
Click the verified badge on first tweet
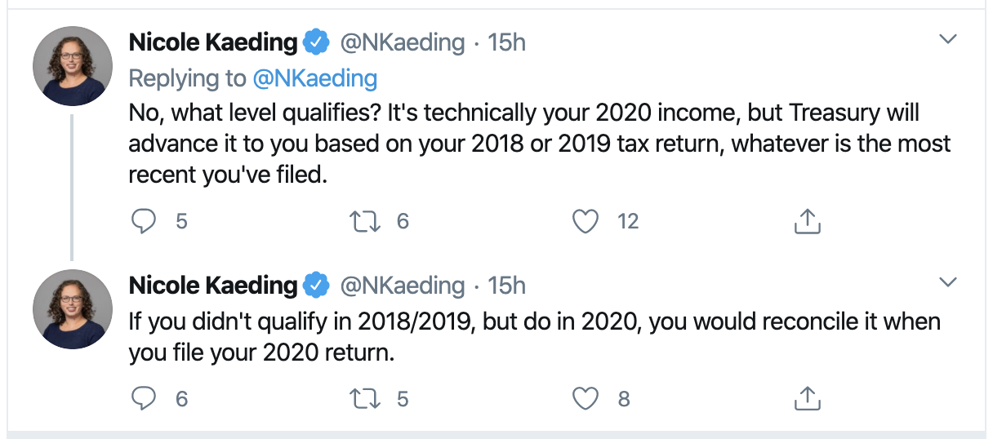pos(316,42)
